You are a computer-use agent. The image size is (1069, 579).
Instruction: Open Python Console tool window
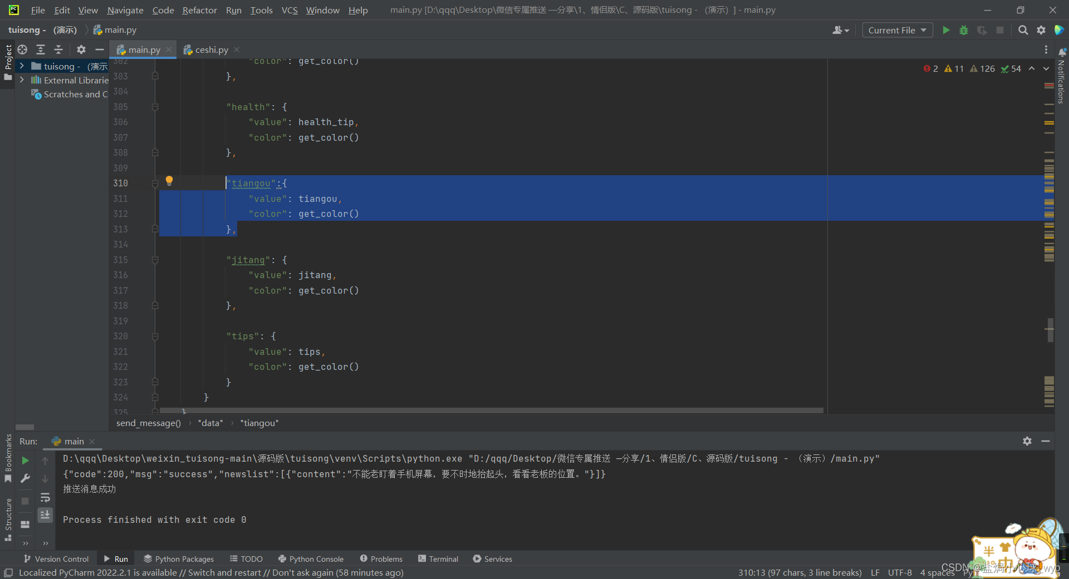tap(311, 558)
